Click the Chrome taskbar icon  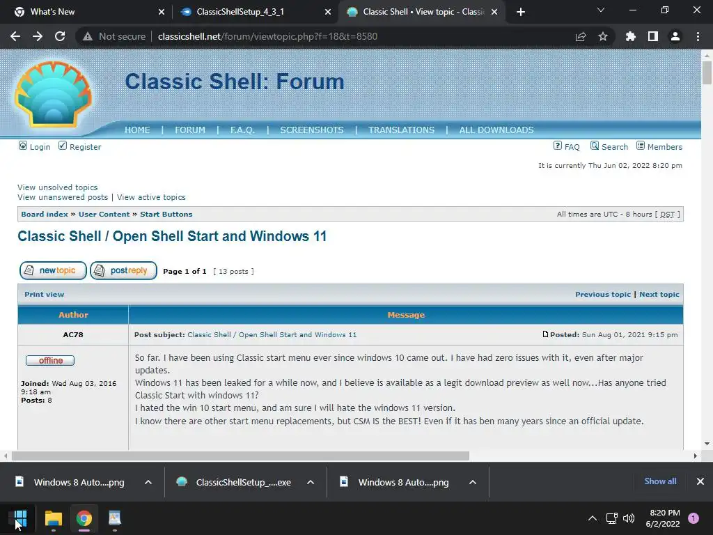tap(84, 518)
